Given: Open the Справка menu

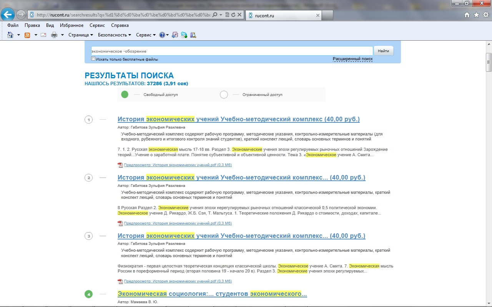Looking at the screenshot, I should pos(120,25).
